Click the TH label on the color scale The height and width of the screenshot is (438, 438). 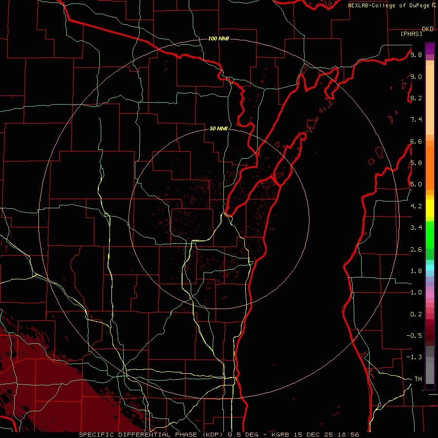coord(418,379)
